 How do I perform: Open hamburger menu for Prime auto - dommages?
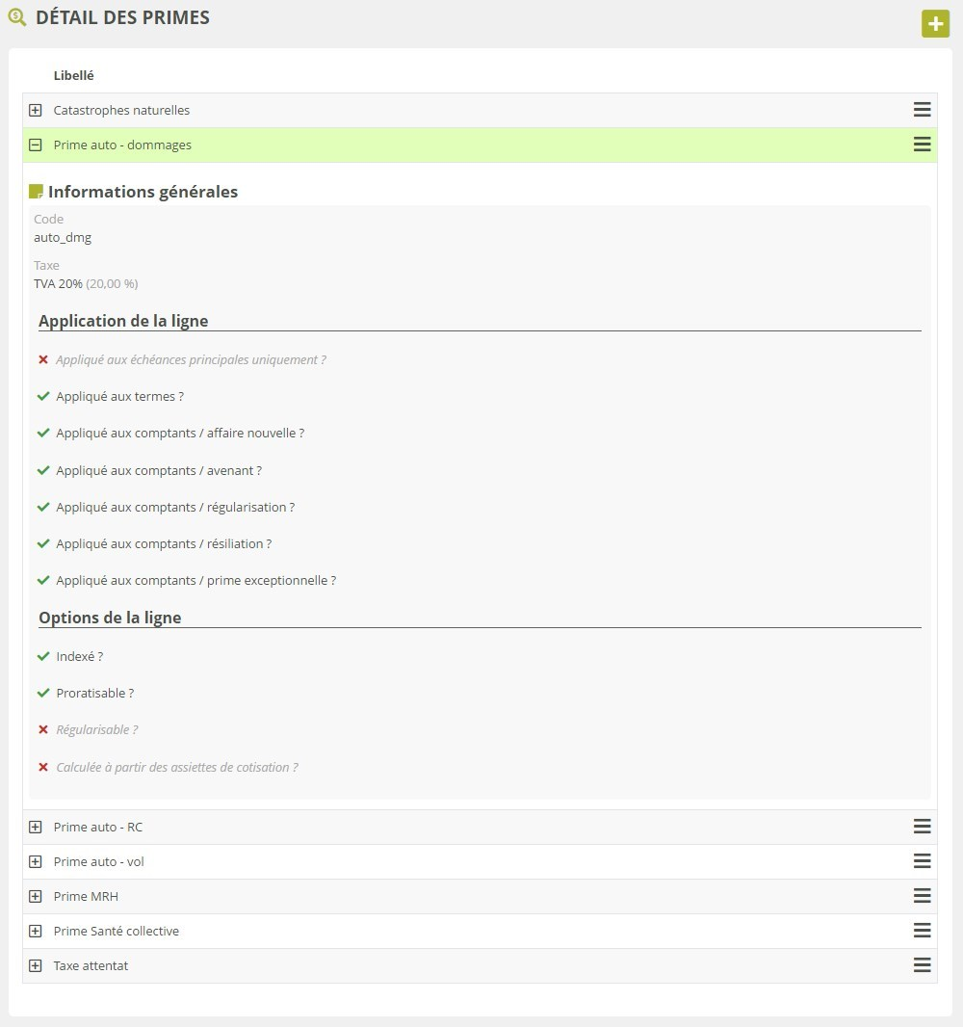tap(922, 145)
